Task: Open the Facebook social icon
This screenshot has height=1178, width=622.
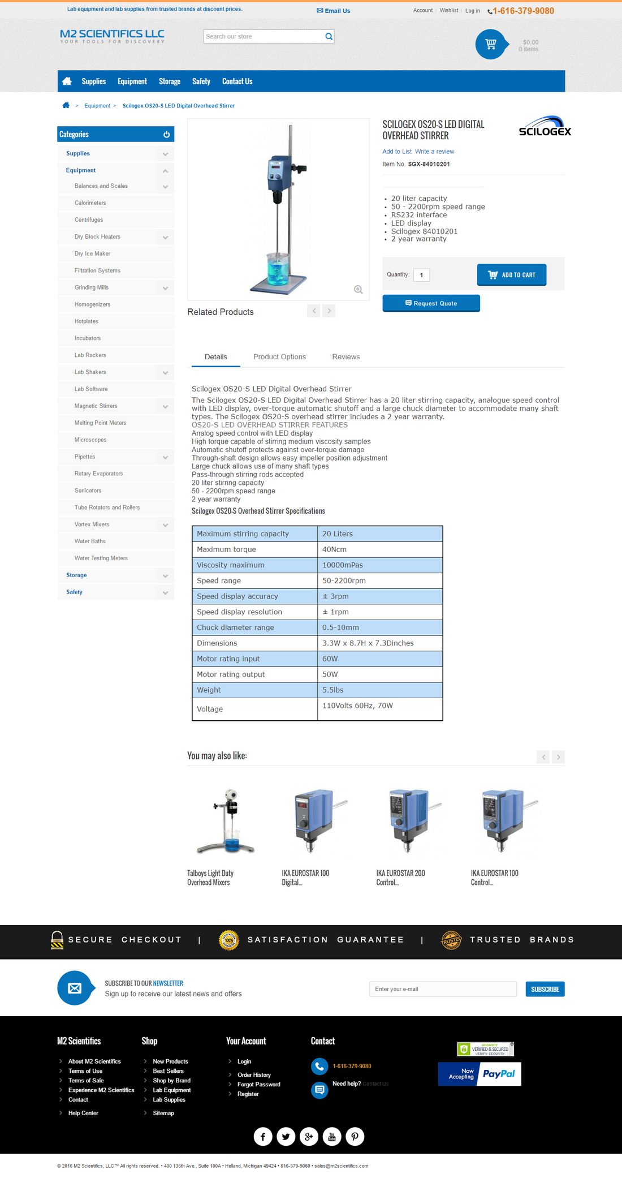Action: point(263,1136)
